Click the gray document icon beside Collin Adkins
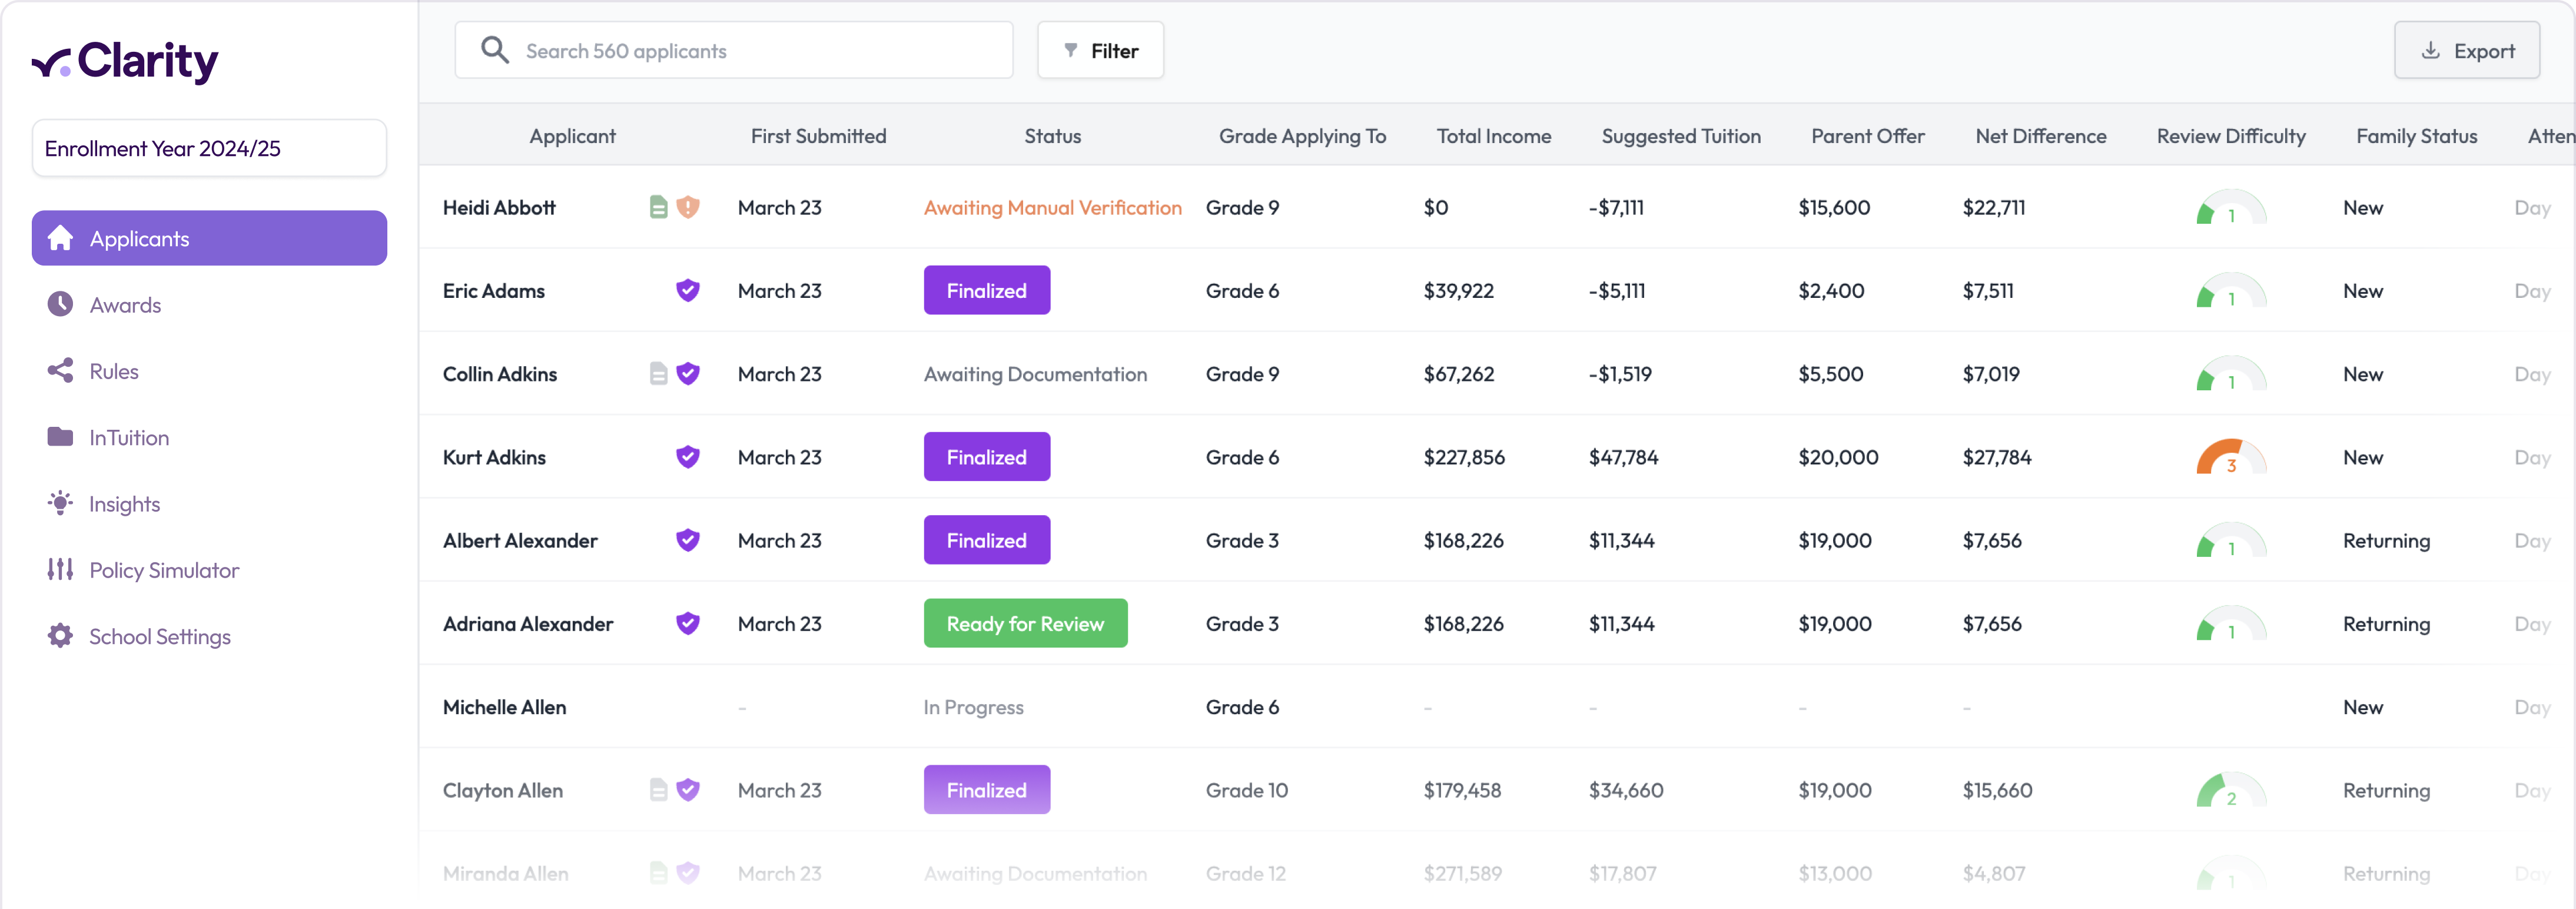The image size is (2576, 909). pyautogui.click(x=658, y=374)
